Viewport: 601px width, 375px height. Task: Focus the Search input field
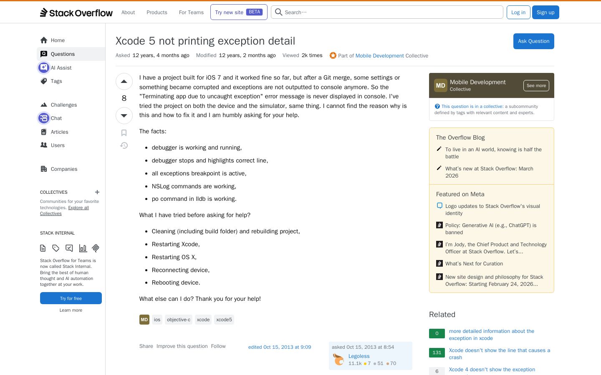click(387, 12)
